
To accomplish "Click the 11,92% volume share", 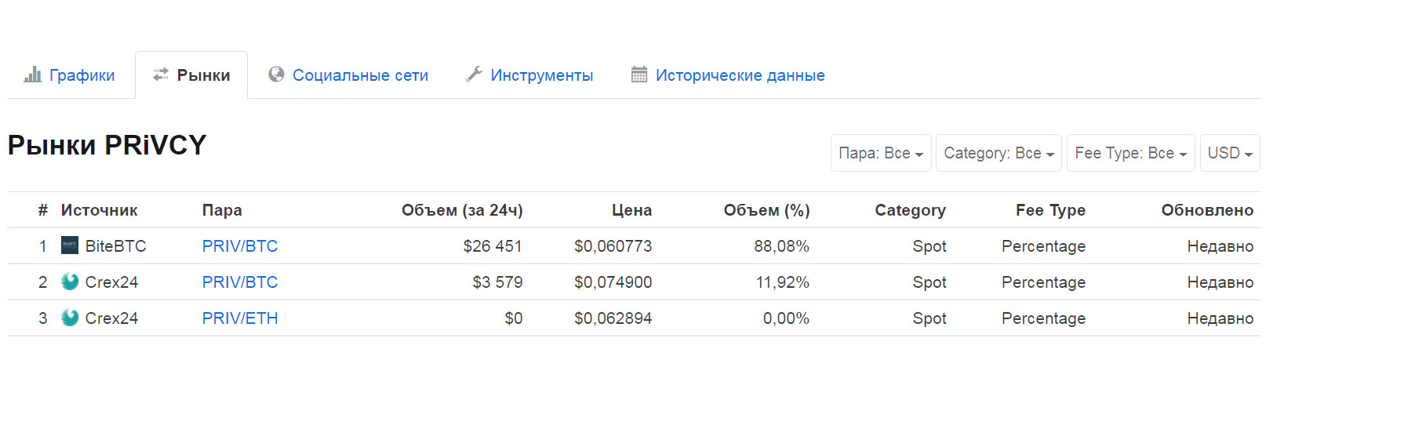I will [782, 282].
